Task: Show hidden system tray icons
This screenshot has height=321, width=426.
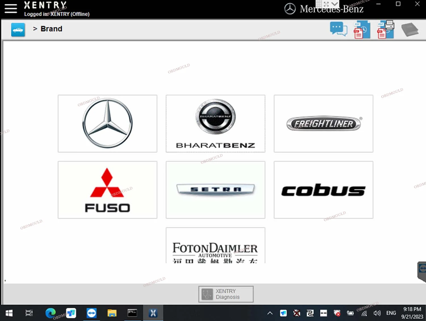Action: [x=270, y=313]
